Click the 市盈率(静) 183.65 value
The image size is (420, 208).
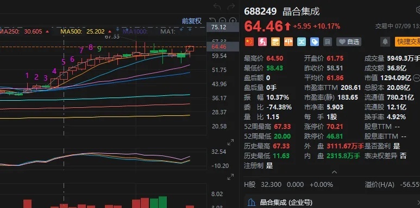point(348,97)
